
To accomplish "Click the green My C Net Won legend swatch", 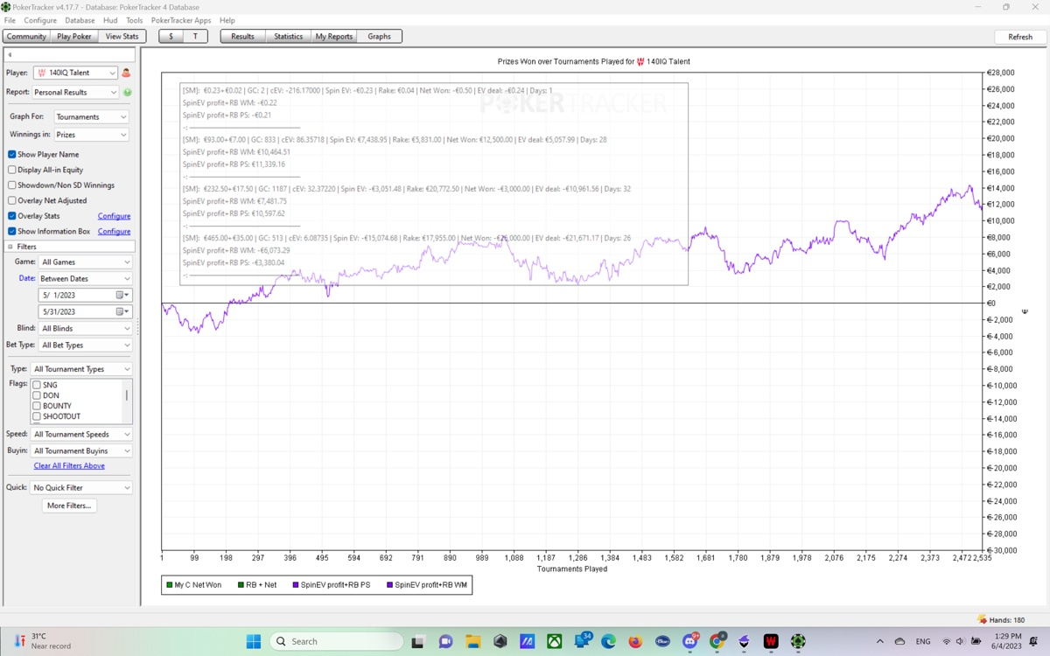I will [x=170, y=585].
